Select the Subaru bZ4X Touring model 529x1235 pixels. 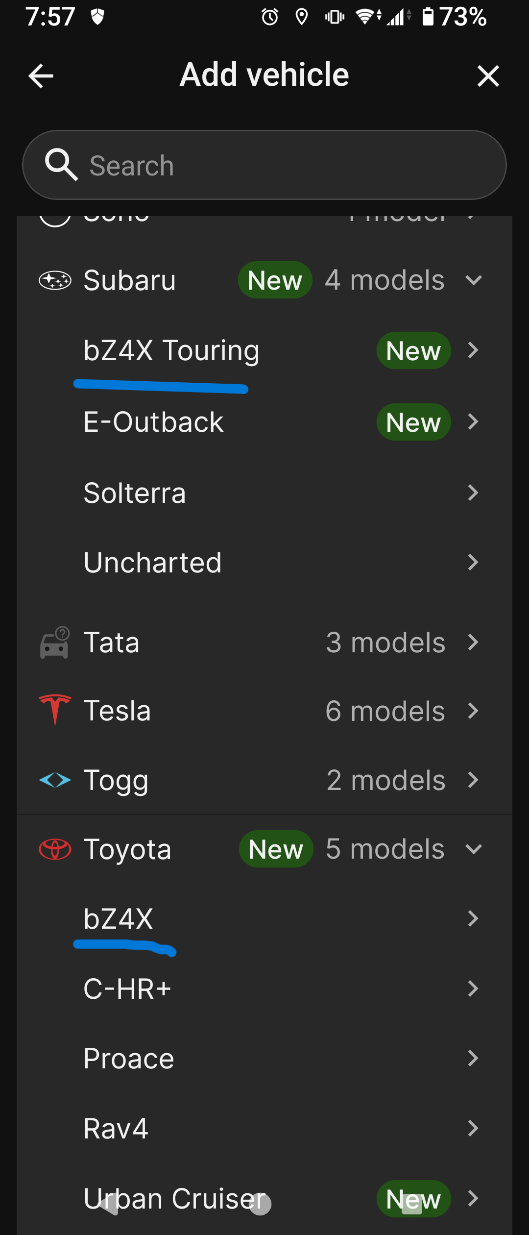[x=264, y=350]
